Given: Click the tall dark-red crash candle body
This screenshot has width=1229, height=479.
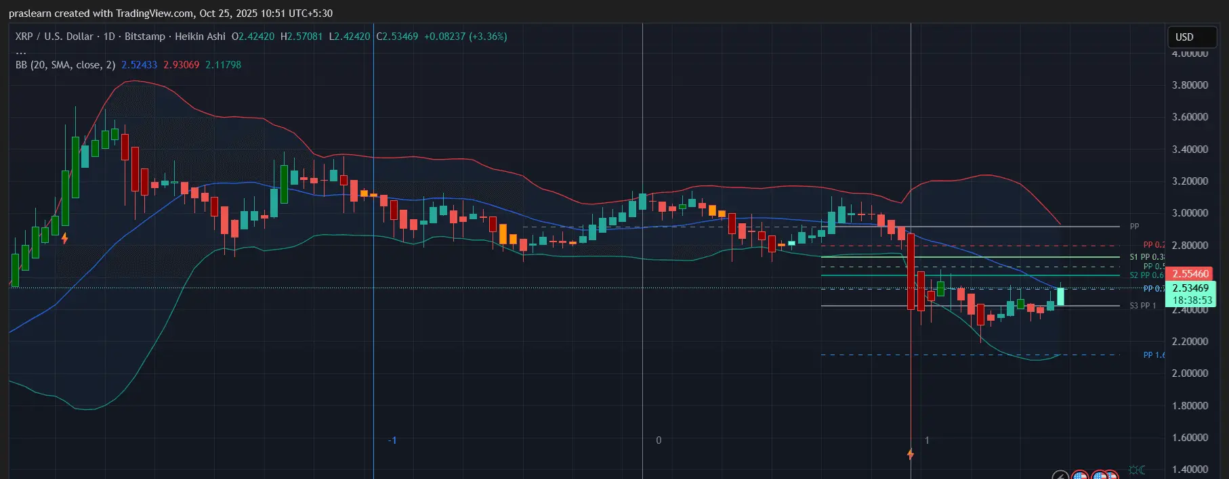Looking at the screenshot, I should [x=911, y=271].
